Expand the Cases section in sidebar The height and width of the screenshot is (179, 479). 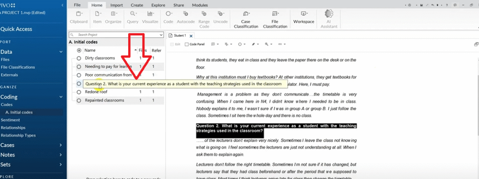61,145
